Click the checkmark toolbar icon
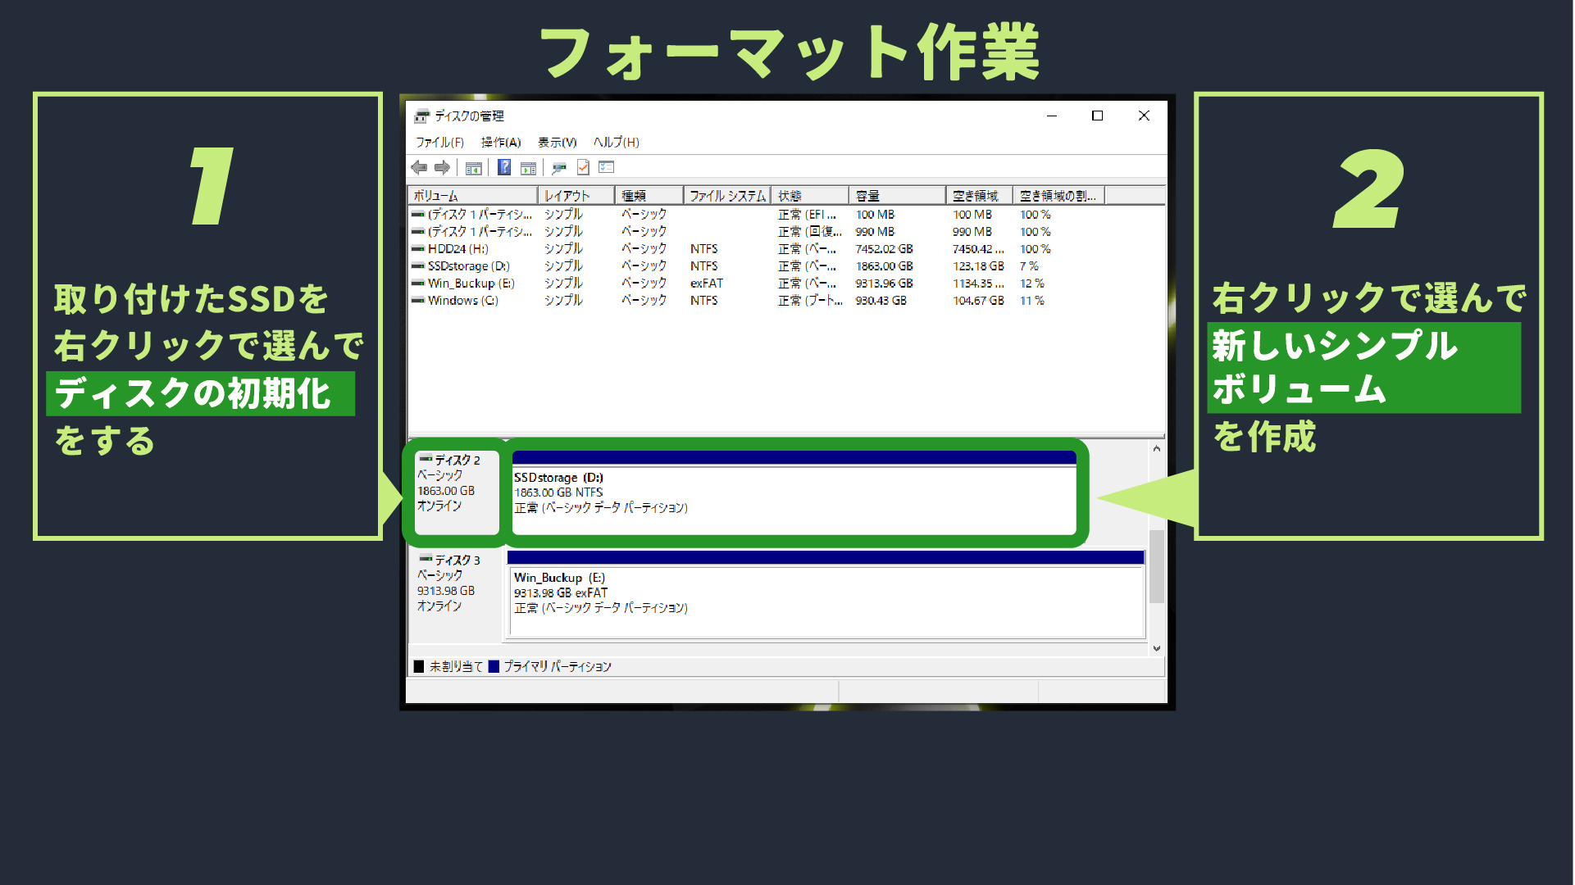This screenshot has height=885, width=1575. click(583, 167)
